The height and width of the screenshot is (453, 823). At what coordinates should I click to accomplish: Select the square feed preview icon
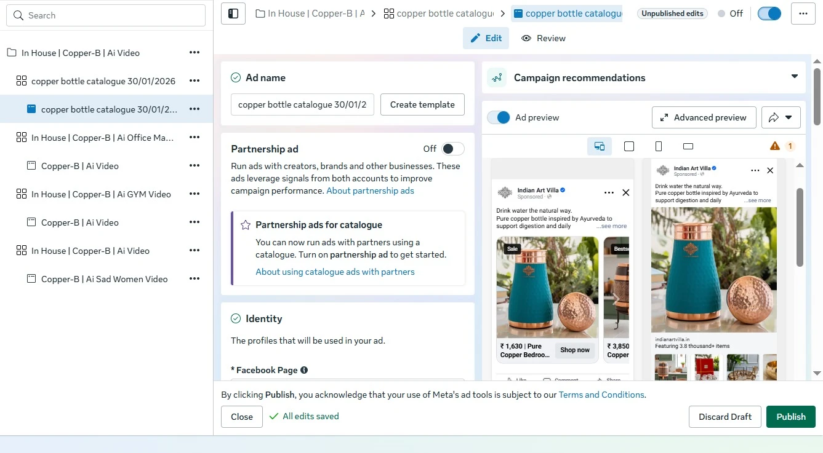[x=629, y=146]
